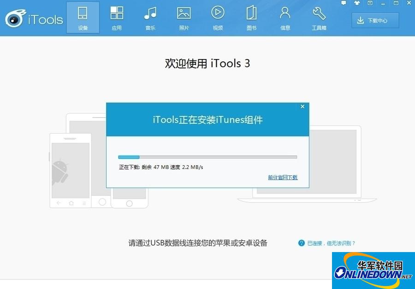
Task: Select the 图书 (Books) section
Action: tap(251, 18)
